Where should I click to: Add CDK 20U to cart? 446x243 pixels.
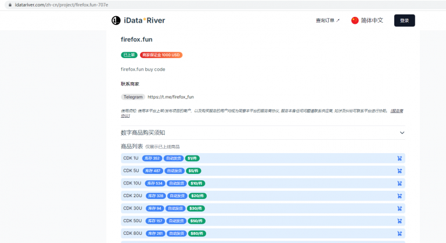coord(400,196)
